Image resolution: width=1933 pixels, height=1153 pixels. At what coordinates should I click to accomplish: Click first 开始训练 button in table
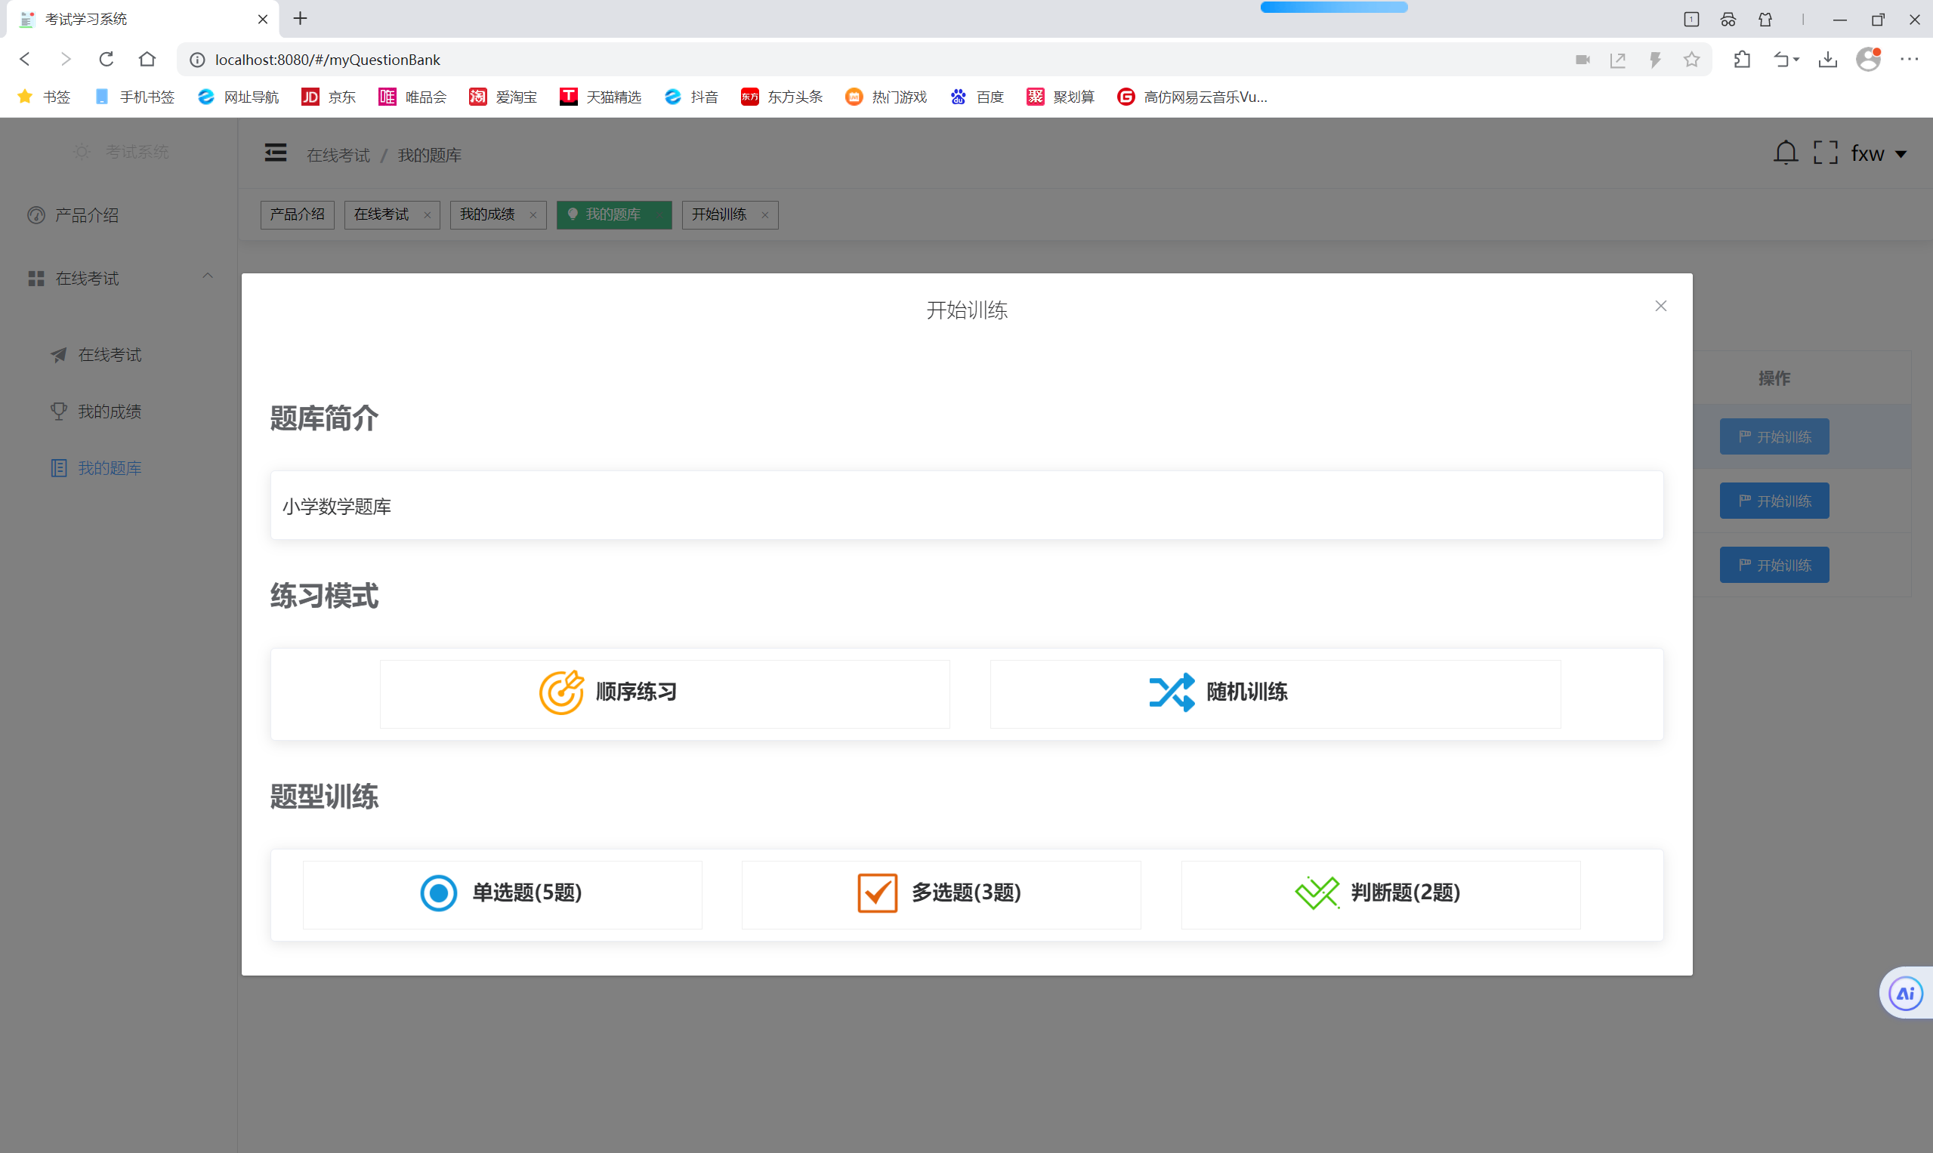(1774, 436)
